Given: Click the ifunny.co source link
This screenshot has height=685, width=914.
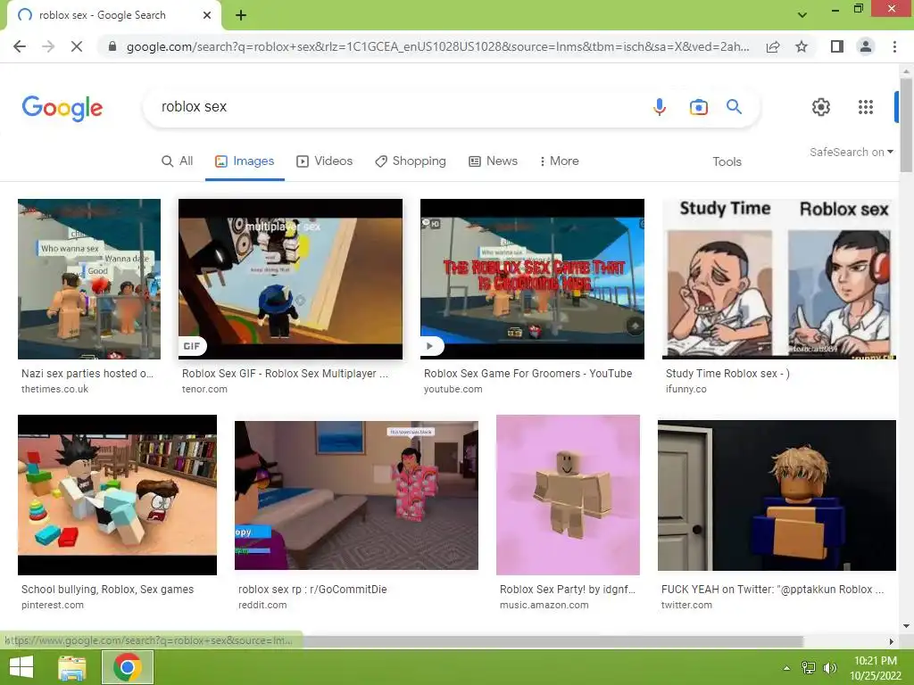Looking at the screenshot, I should tap(686, 389).
